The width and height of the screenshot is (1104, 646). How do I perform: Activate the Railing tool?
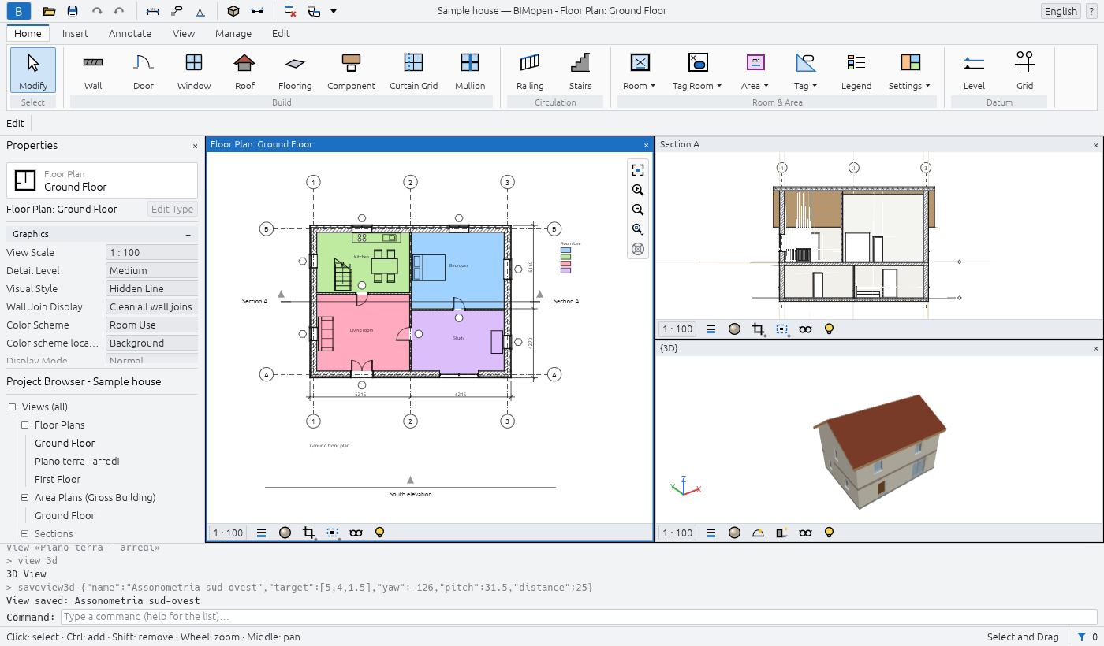click(530, 71)
